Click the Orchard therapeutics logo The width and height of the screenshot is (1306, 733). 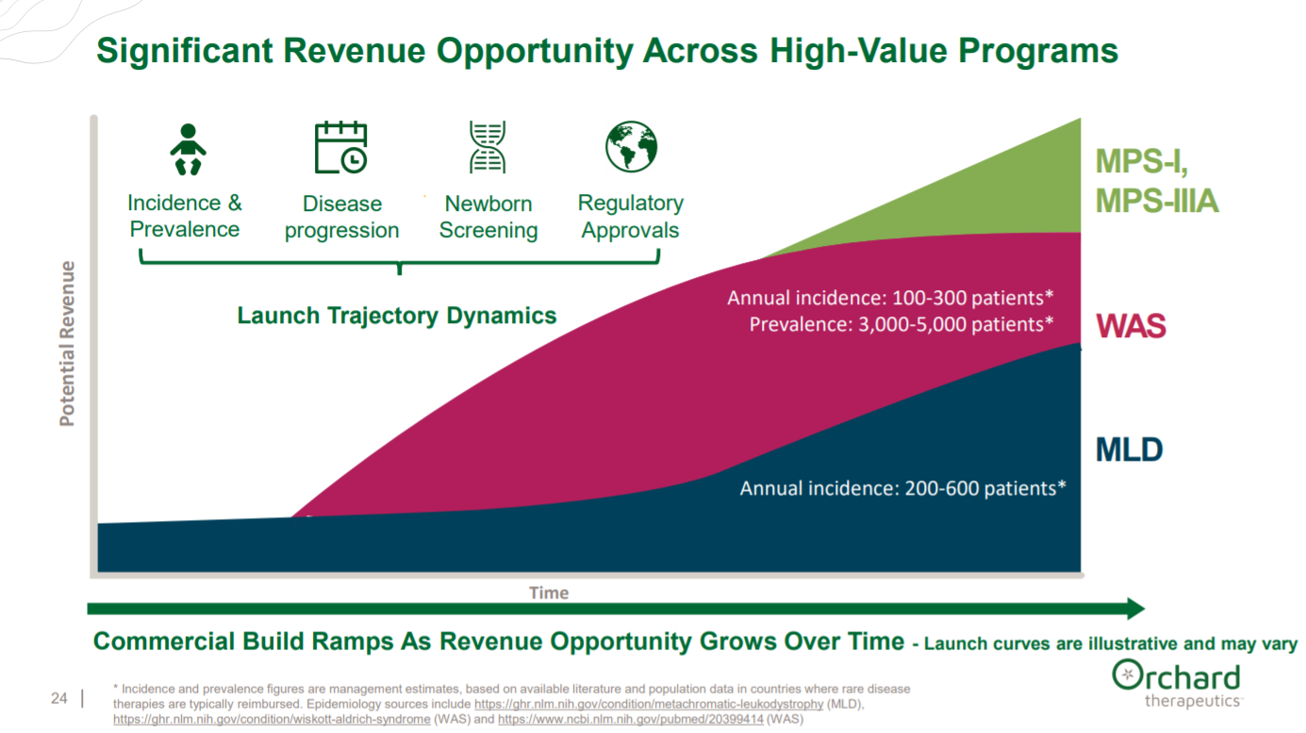click(x=1176, y=684)
